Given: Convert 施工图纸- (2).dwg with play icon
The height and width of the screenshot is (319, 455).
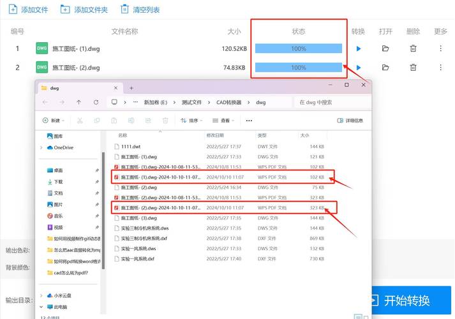Looking at the screenshot, I should pyautogui.click(x=359, y=68).
